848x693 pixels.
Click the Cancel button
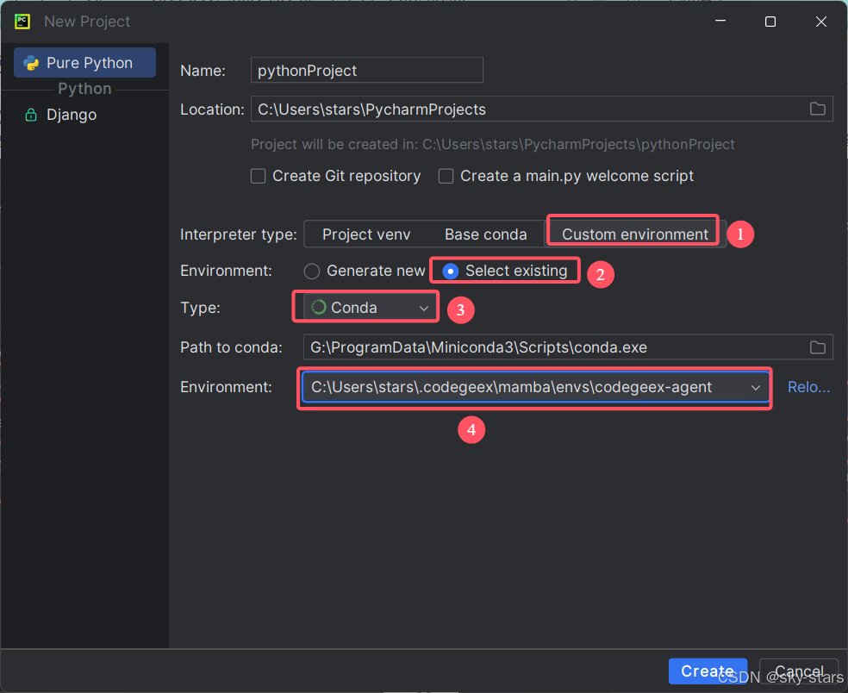799,671
